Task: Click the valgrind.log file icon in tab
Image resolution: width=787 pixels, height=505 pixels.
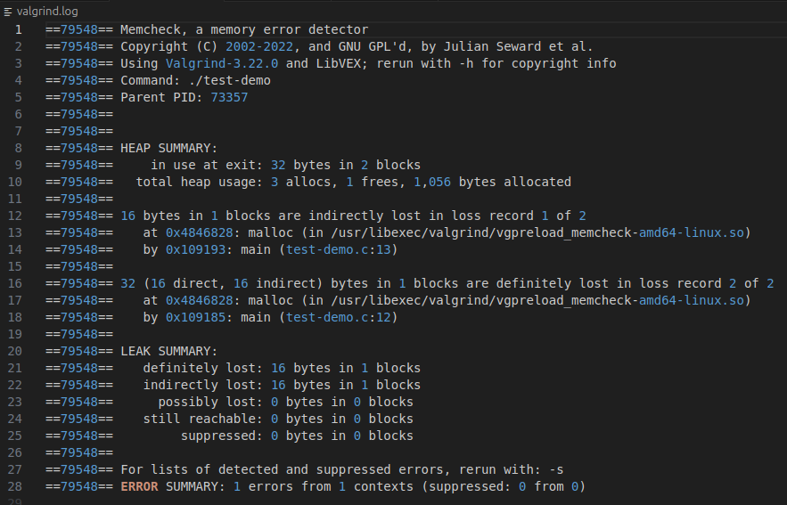Action: (8, 11)
